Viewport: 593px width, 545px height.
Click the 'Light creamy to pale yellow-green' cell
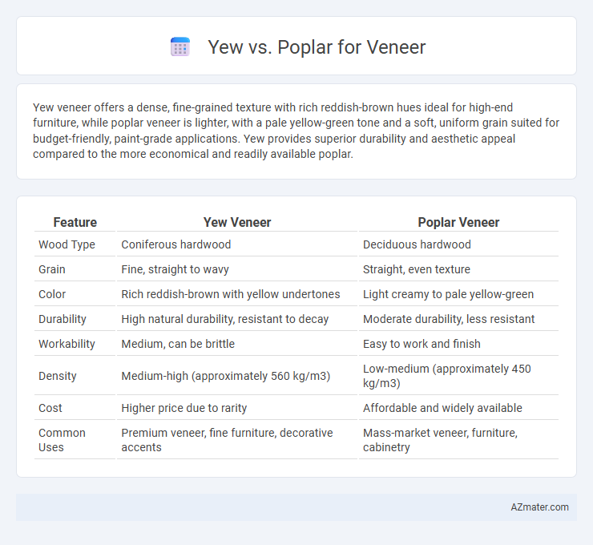[458, 294]
